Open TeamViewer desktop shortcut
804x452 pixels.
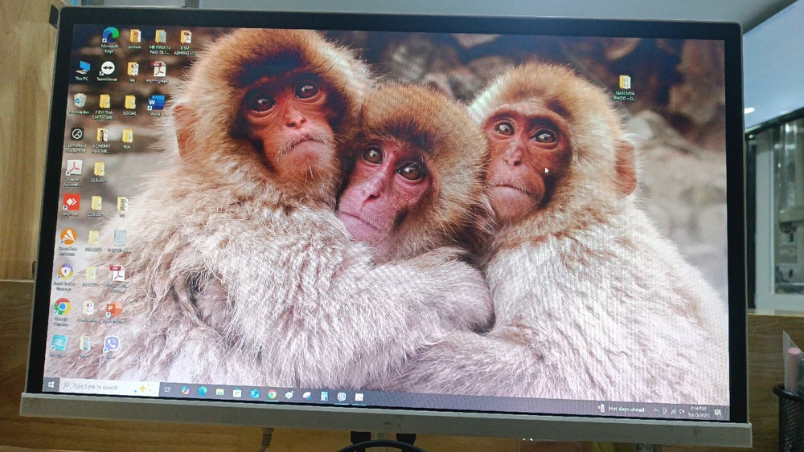click(x=108, y=69)
